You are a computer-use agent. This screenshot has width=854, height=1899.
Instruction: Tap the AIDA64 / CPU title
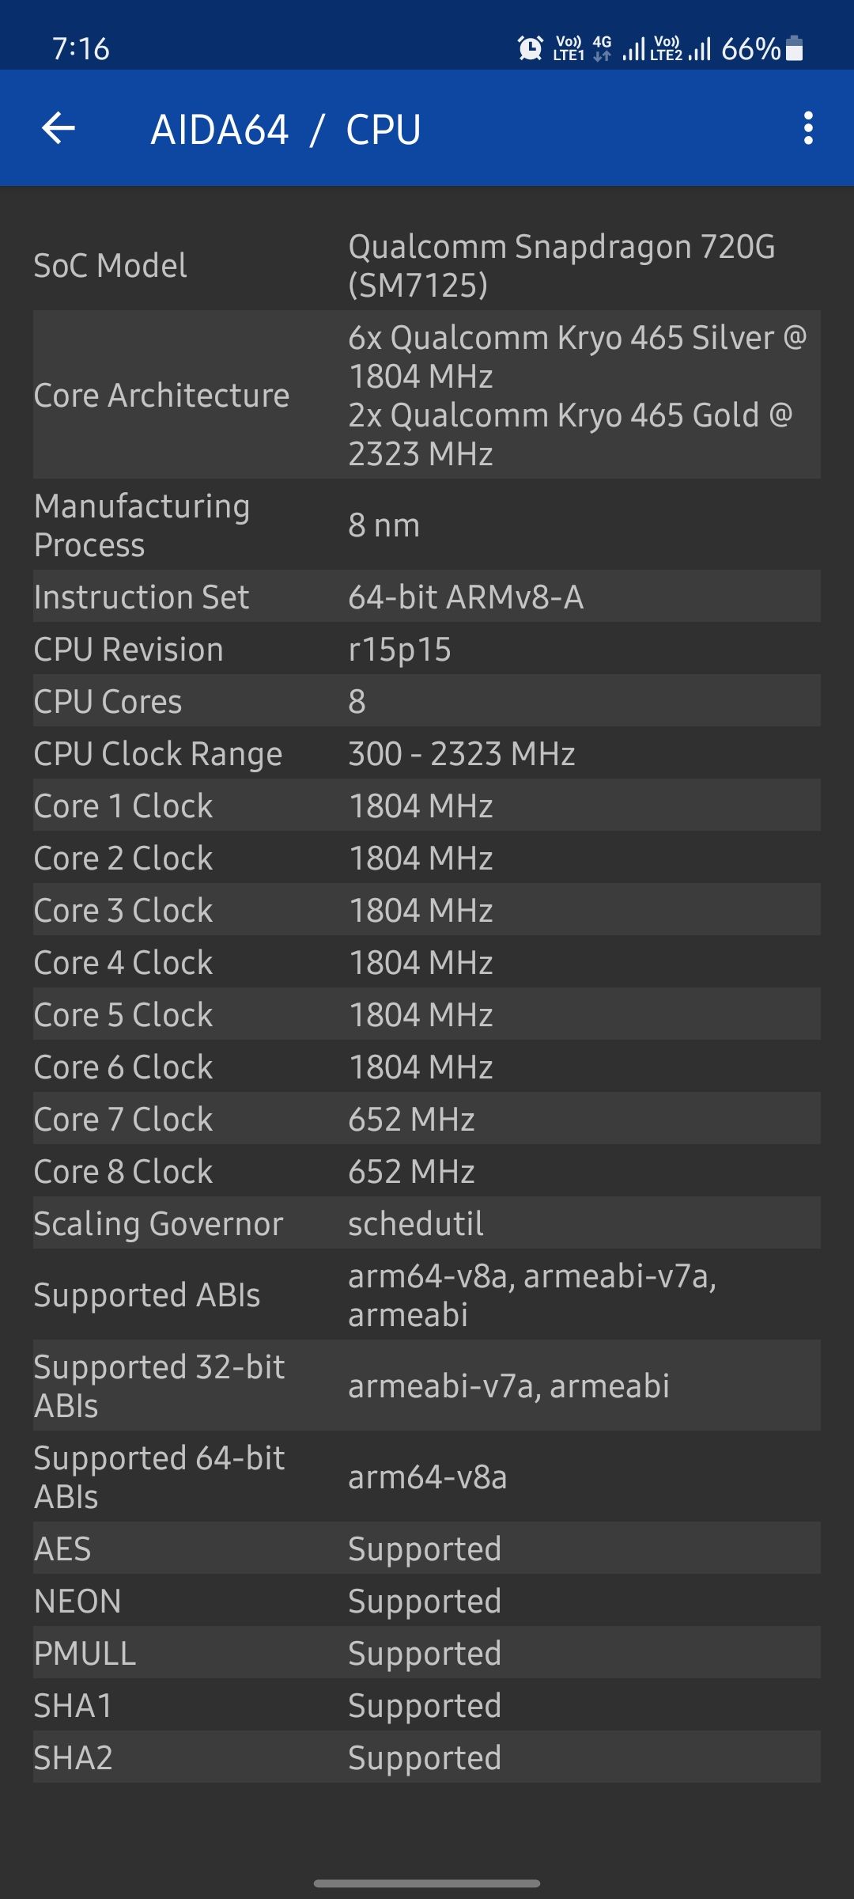point(285,128)
